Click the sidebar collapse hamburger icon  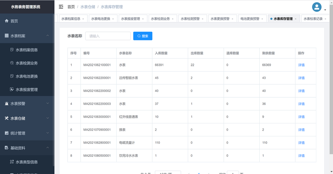[x=61, y=7]
